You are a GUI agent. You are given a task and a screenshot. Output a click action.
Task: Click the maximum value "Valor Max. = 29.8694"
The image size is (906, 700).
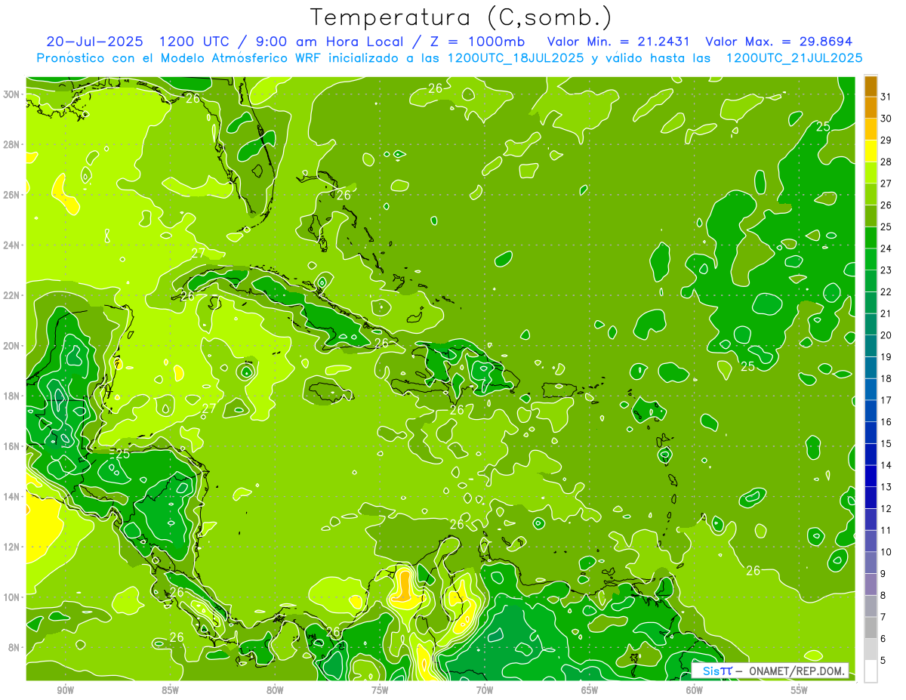[x=778, y=42]
